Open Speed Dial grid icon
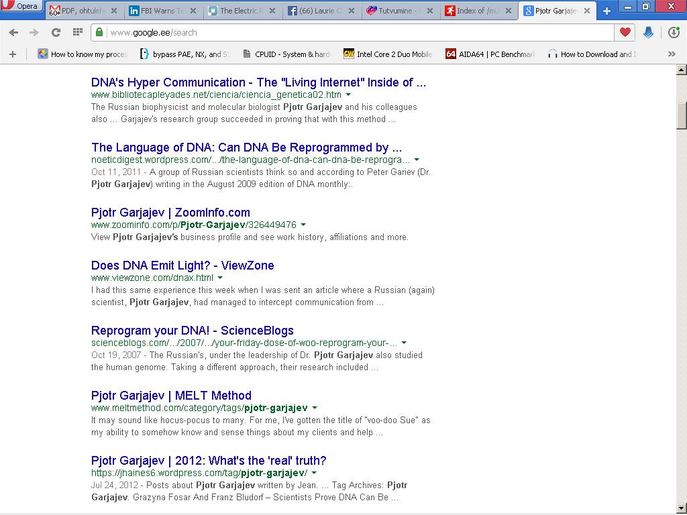 tap(78, 32)
